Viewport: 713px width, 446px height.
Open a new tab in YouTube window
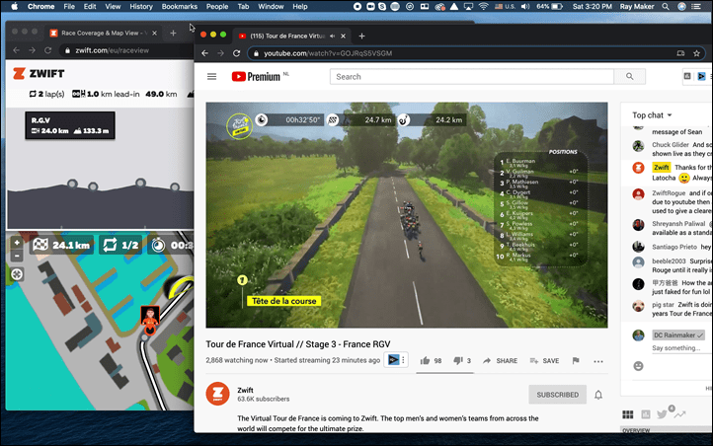pyautogui.click(x=361, y=36)
